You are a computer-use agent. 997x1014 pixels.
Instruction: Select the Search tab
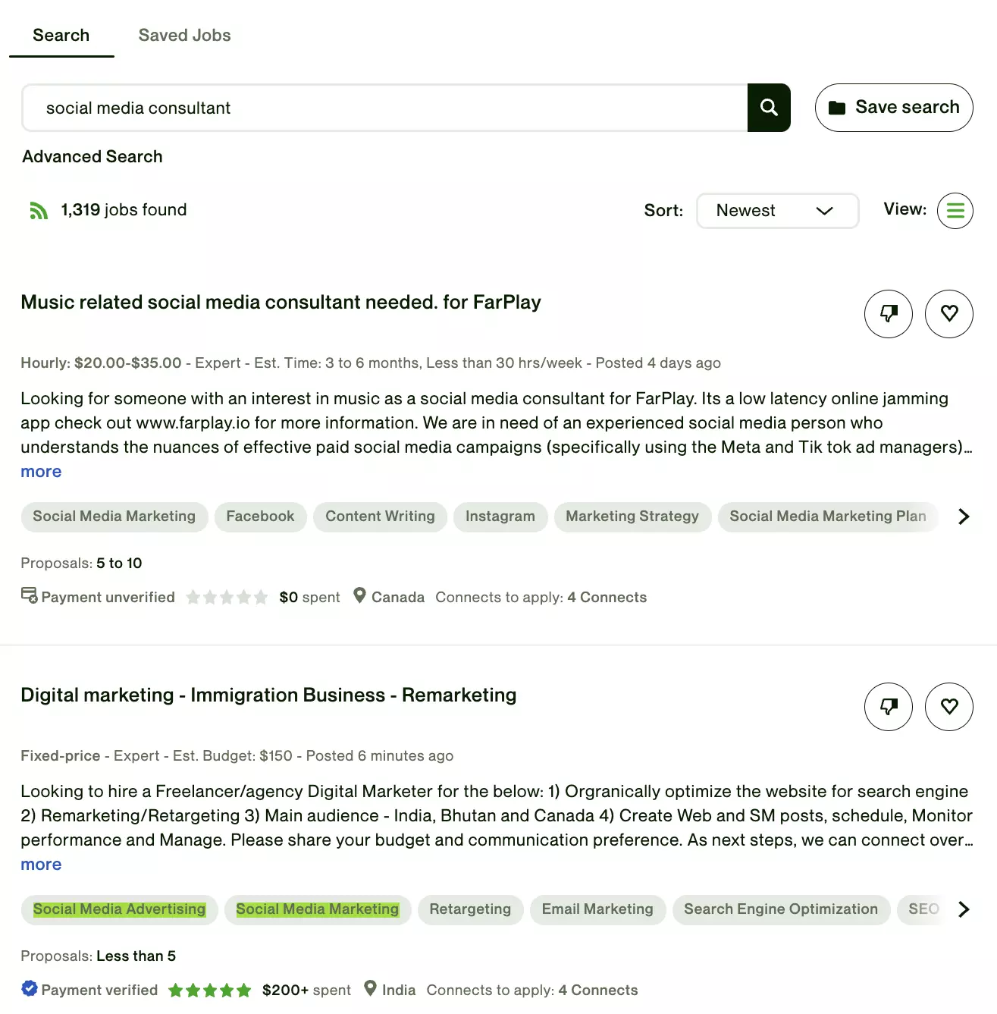click(x=61, y=36)
